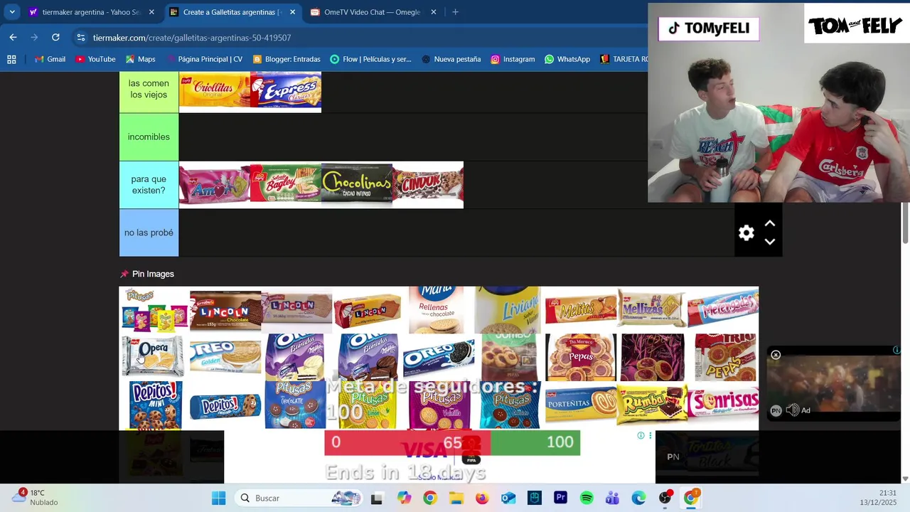The height and width of the screenshot is (512, 910).
Task: Click the Express crackers image in tier
Action: 286,90
